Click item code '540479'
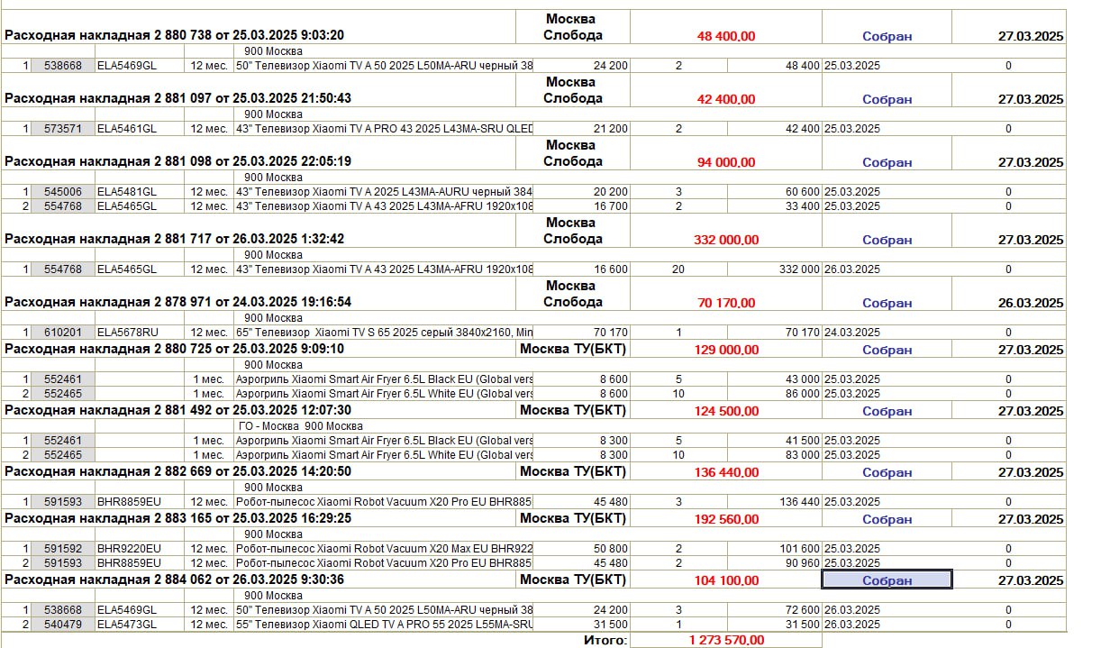This screenshot has height=648, width=1119. click(63, 625)
